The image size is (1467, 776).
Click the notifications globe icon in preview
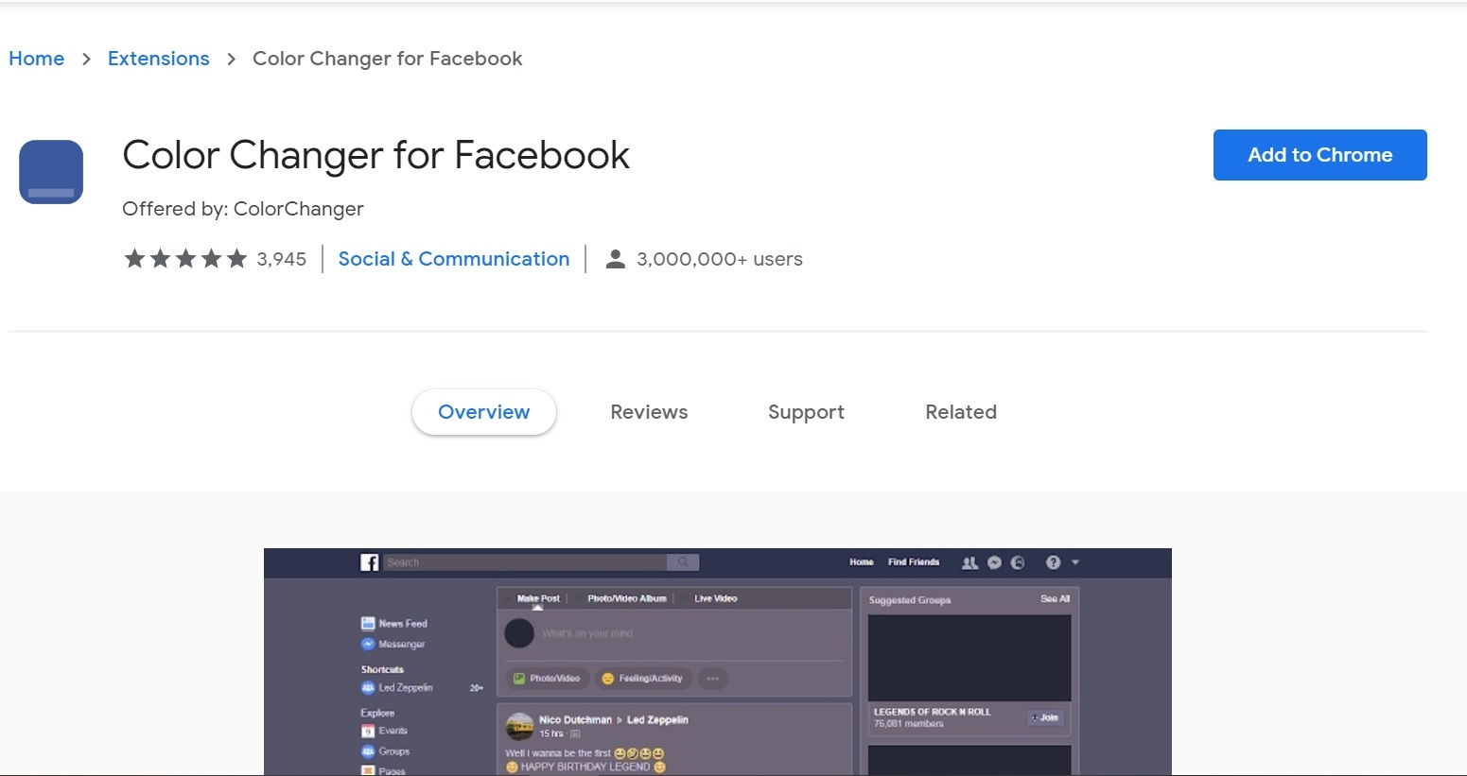coord(1018,562)
